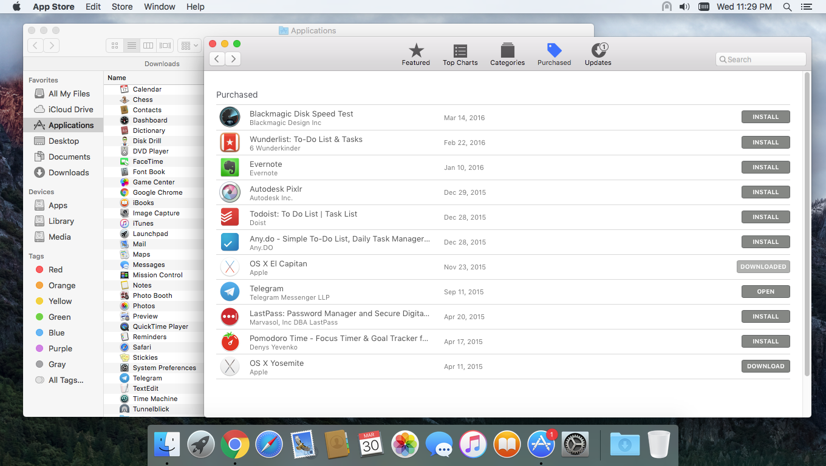Select All My Files in Finder sidebar

tap(62, 93)
